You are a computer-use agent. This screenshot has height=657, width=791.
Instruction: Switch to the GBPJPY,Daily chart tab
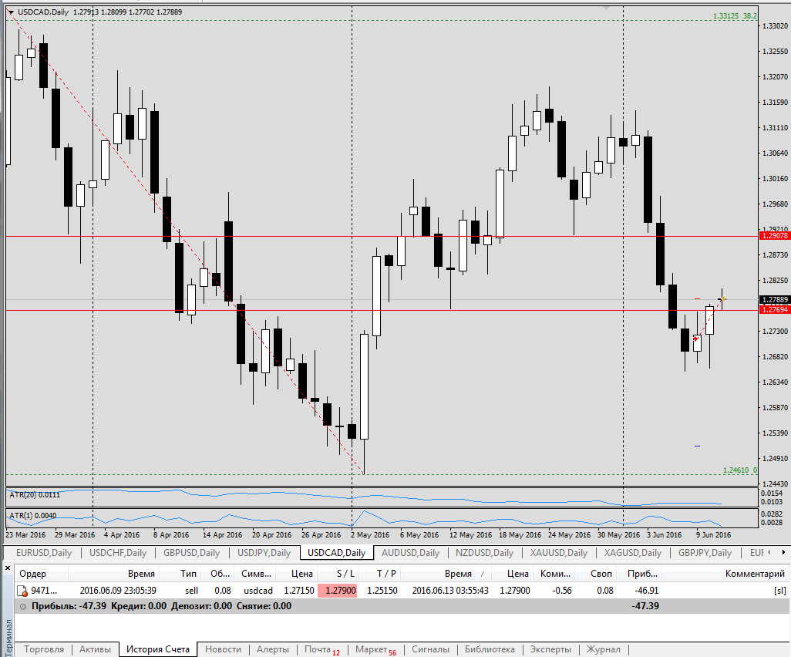tap(705, 553)
